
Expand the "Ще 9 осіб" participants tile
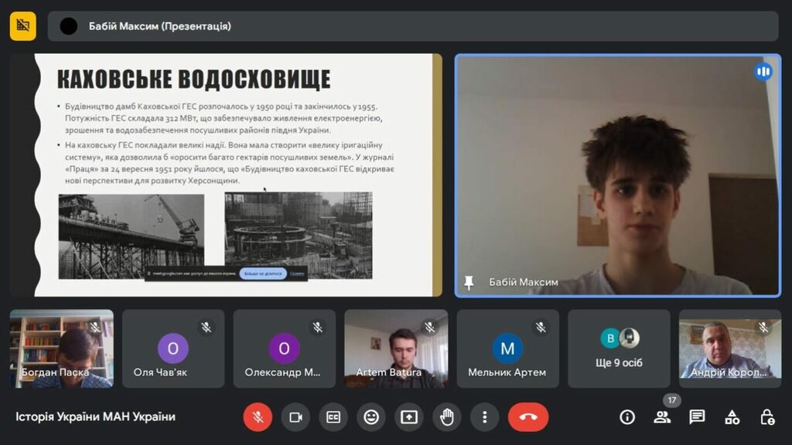619,348
